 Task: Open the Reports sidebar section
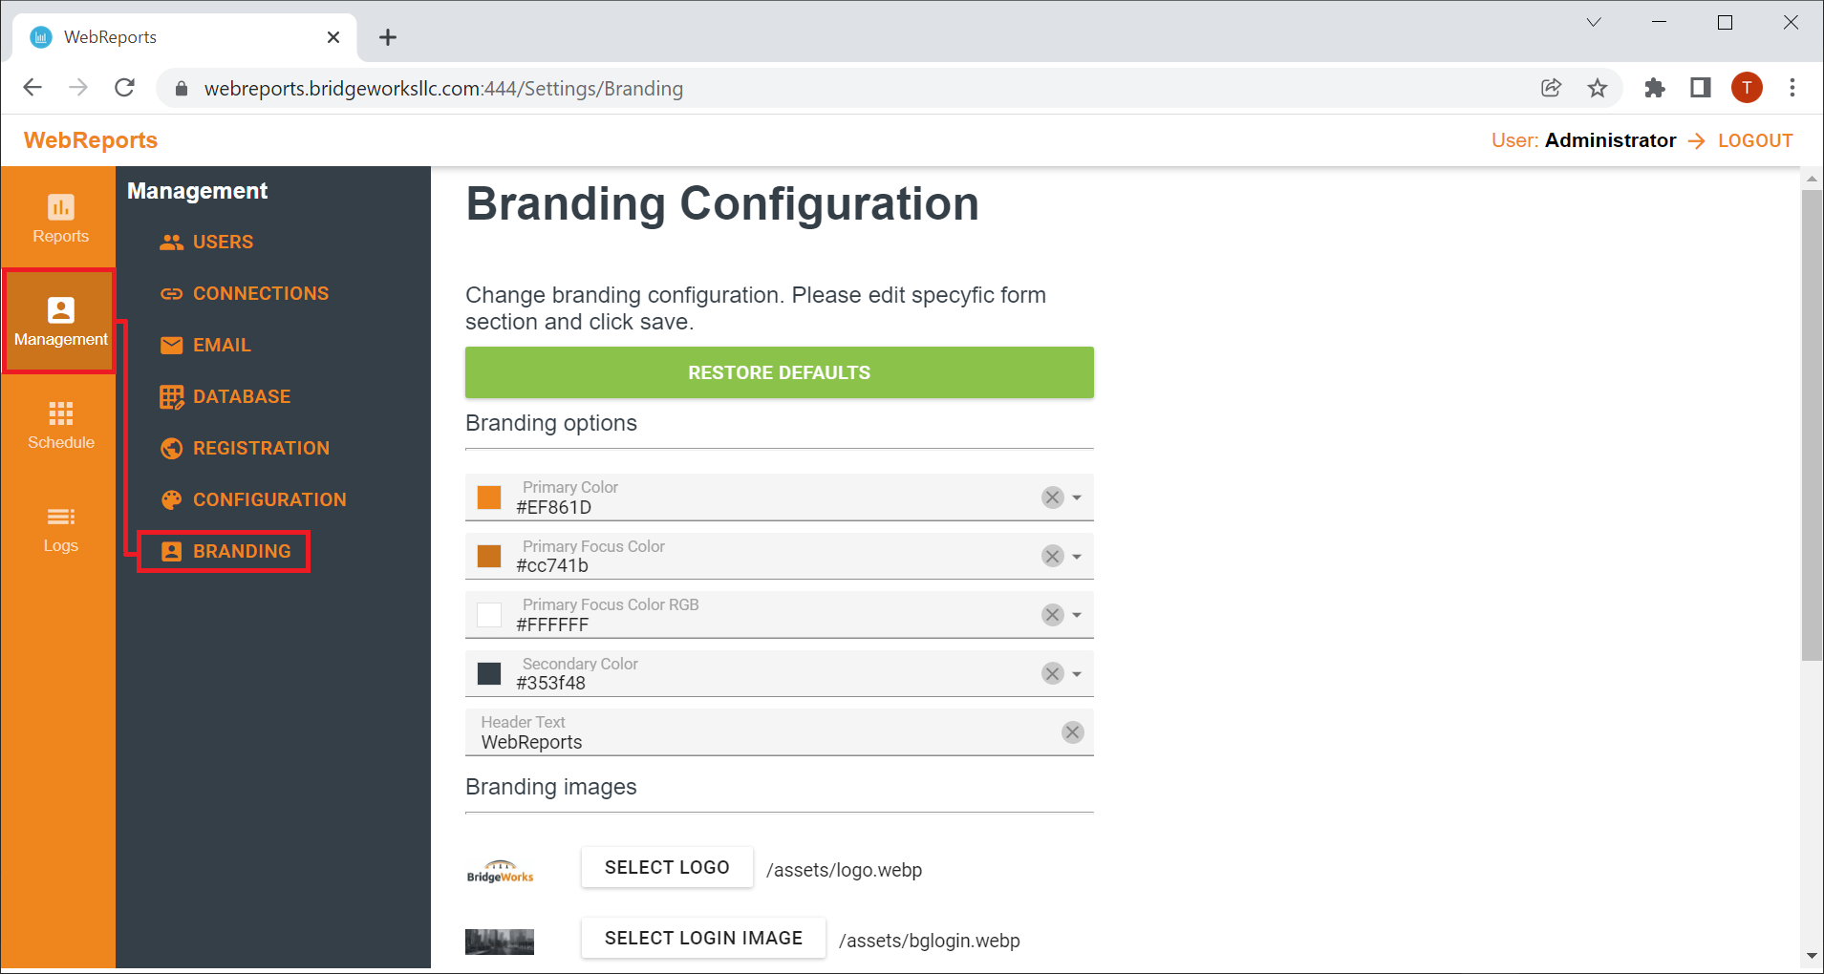[x=60, y=219]
